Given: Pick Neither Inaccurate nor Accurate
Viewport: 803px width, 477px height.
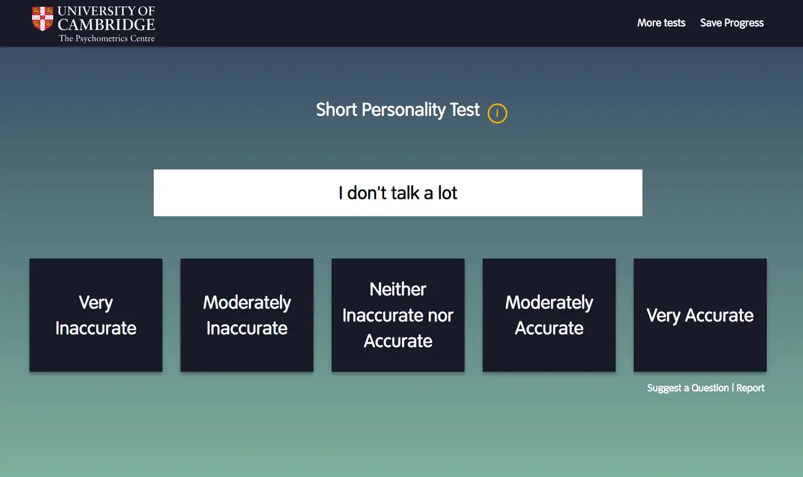Looking at the screenshot, I should tap(398, 315).
